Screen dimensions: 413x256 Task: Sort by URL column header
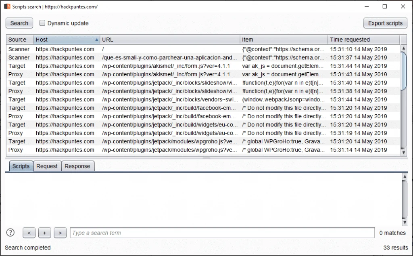coord(170,40)
